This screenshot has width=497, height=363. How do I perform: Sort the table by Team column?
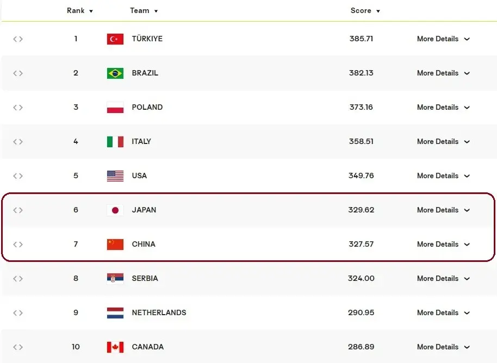(x=144, y=10)
